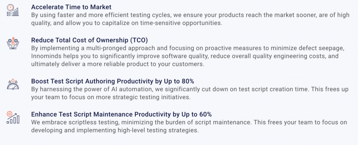Click the hands holding gear icon
358x145 pixels.
point(13,44)
